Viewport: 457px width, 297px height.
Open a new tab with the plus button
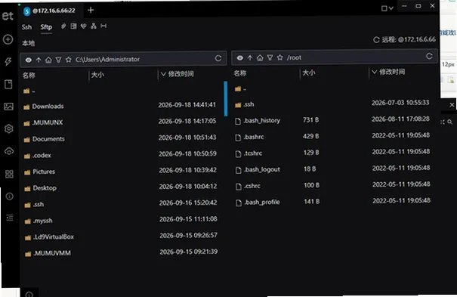[x=91, y=10]
